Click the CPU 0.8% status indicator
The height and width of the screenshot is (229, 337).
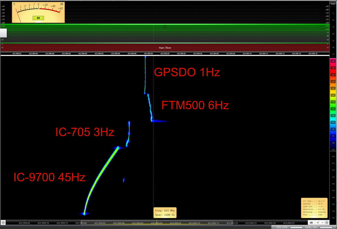(282, 227)
